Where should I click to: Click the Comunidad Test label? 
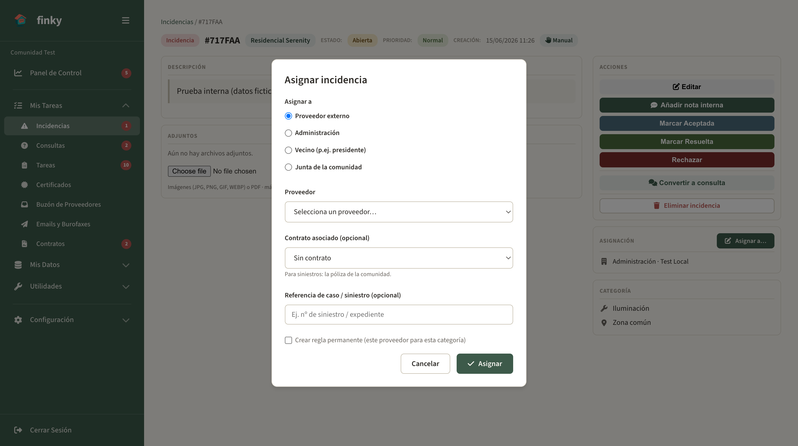point(32,53)
